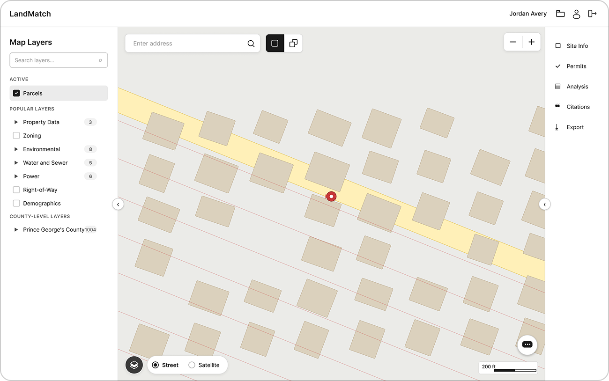The image size is (609, 381).
Task: Select the Satellite basemap radio button
Action: (192, 365)
